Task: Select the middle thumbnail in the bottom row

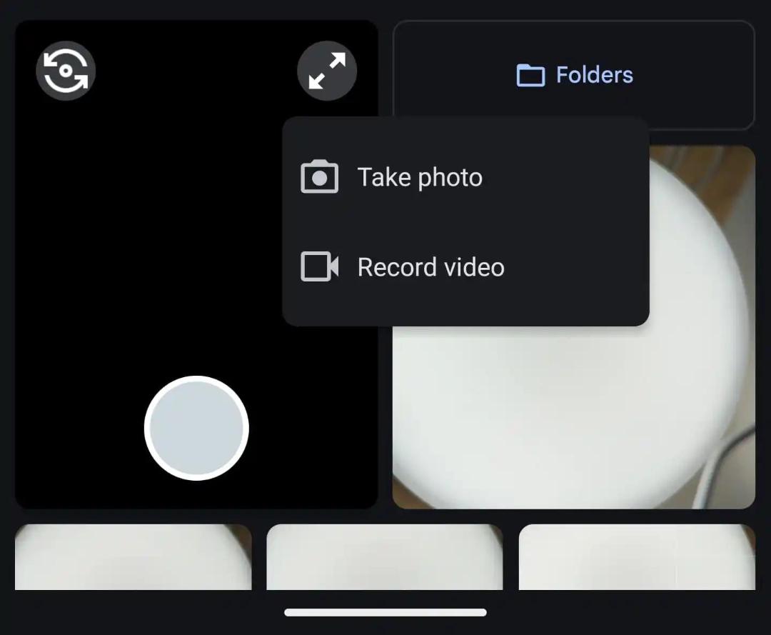Action: (x=385, y=557)
